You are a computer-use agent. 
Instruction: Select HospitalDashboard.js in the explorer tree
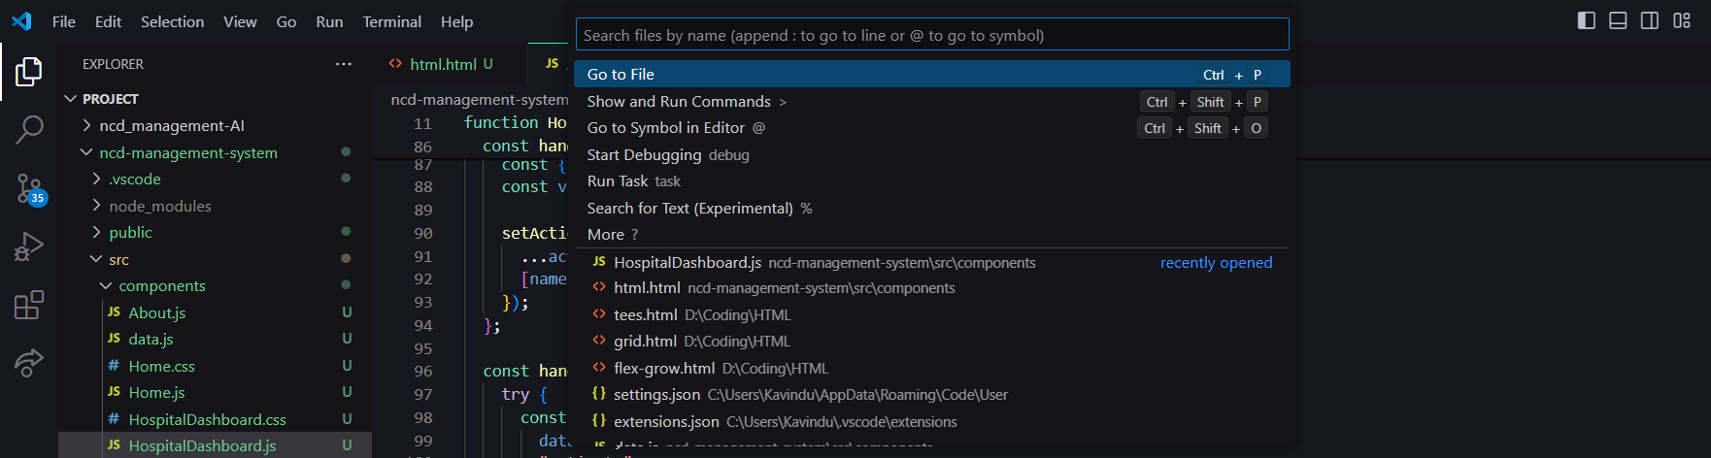215,445
